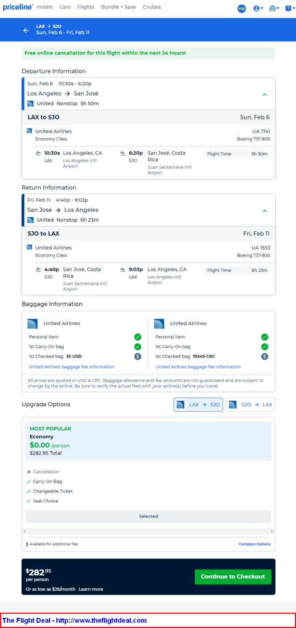Open left United Airlines baggage fee information link
Screen dimensions: 296x628
[x=72, y=367]
